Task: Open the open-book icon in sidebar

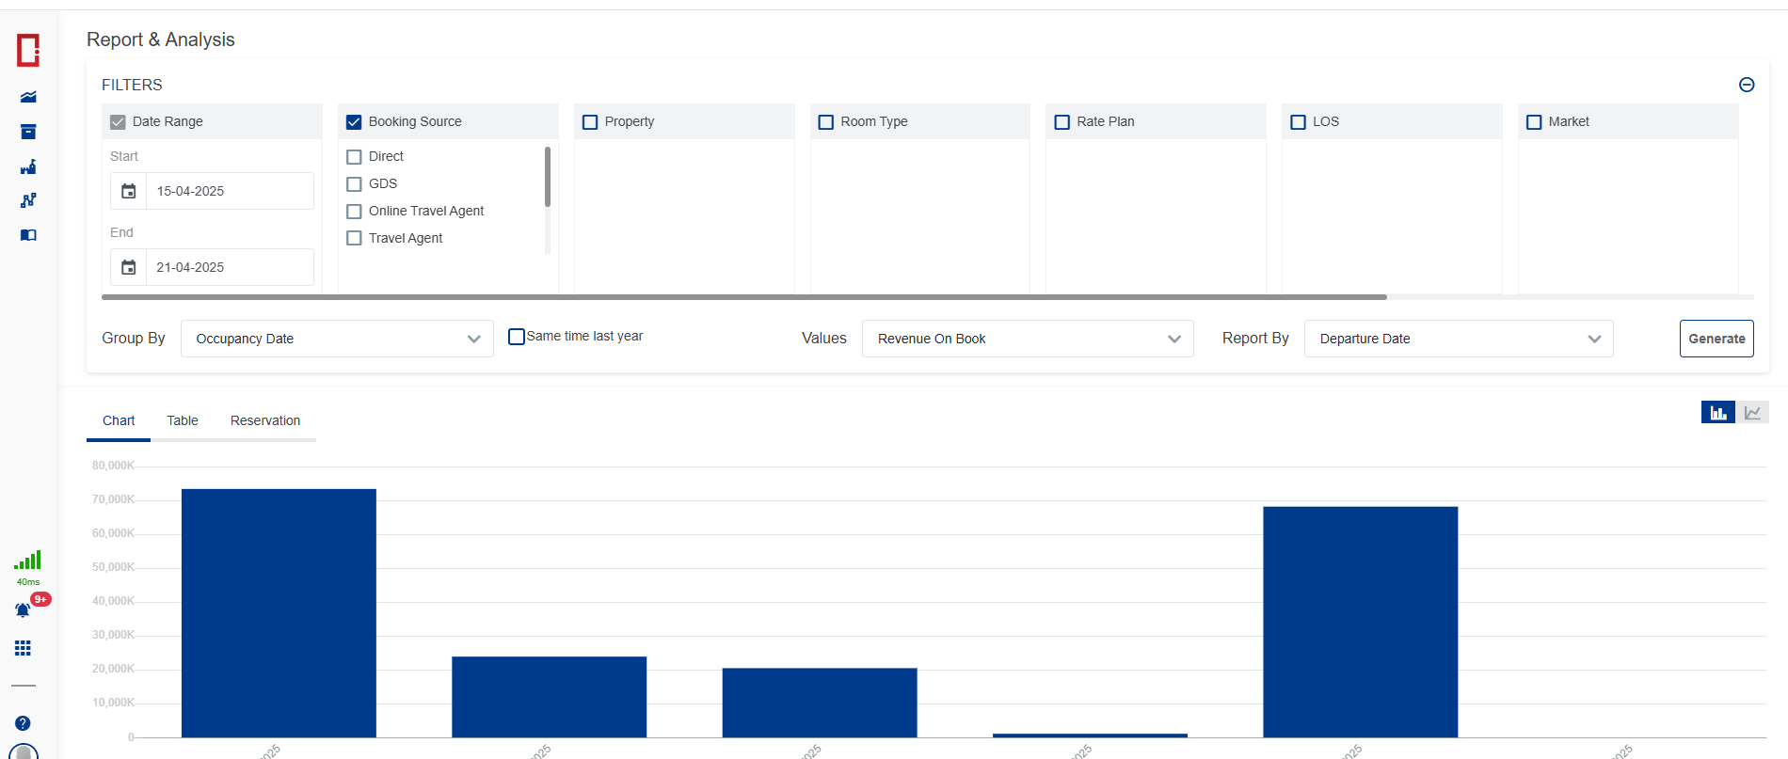Action: point(28,235)
